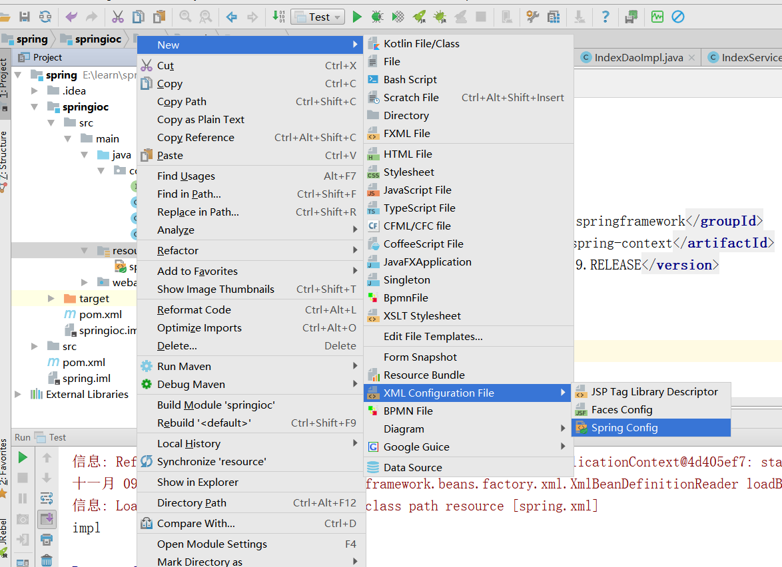Click the print icon in Run panel
Image resolution: width=782 pixels, height=567 pixels.
[47, 540]
